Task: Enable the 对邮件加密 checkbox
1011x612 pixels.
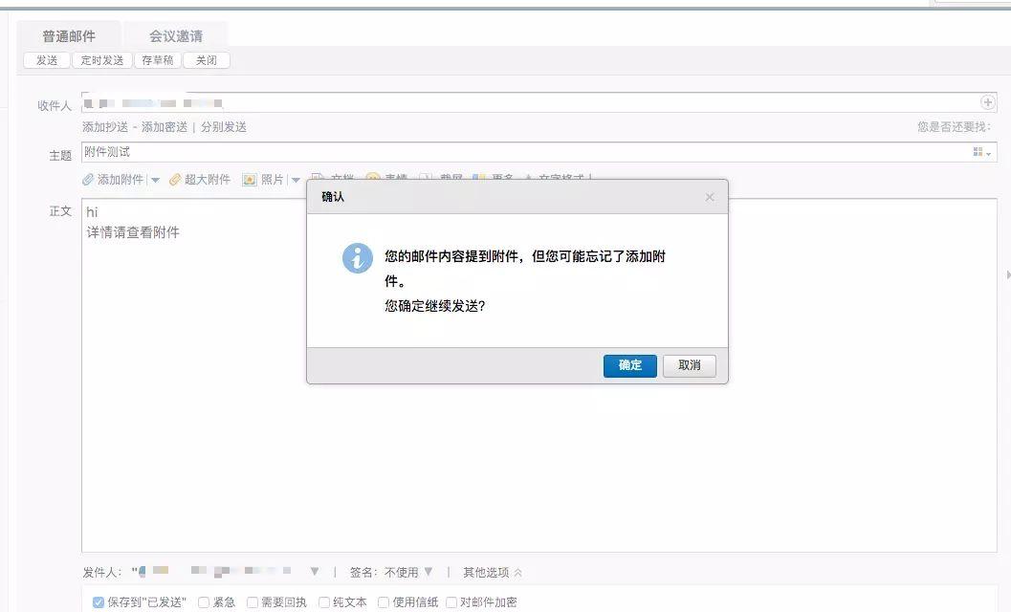Action: (x=451, y=602)
